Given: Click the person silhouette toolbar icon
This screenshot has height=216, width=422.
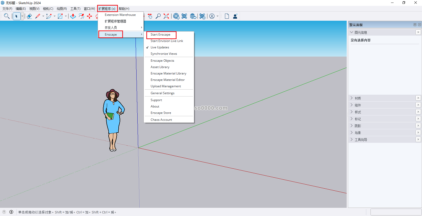Looking at the screenshot, I should pos(235,16).
